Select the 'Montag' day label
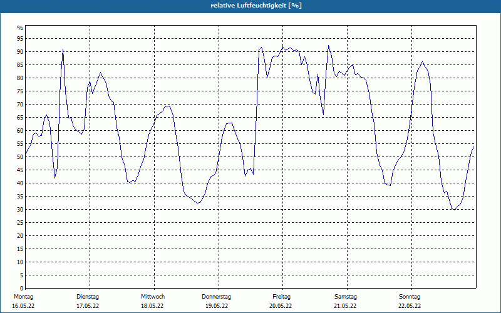Image resolution: width=501 pixels, height=313 pixels. [23, 297]
